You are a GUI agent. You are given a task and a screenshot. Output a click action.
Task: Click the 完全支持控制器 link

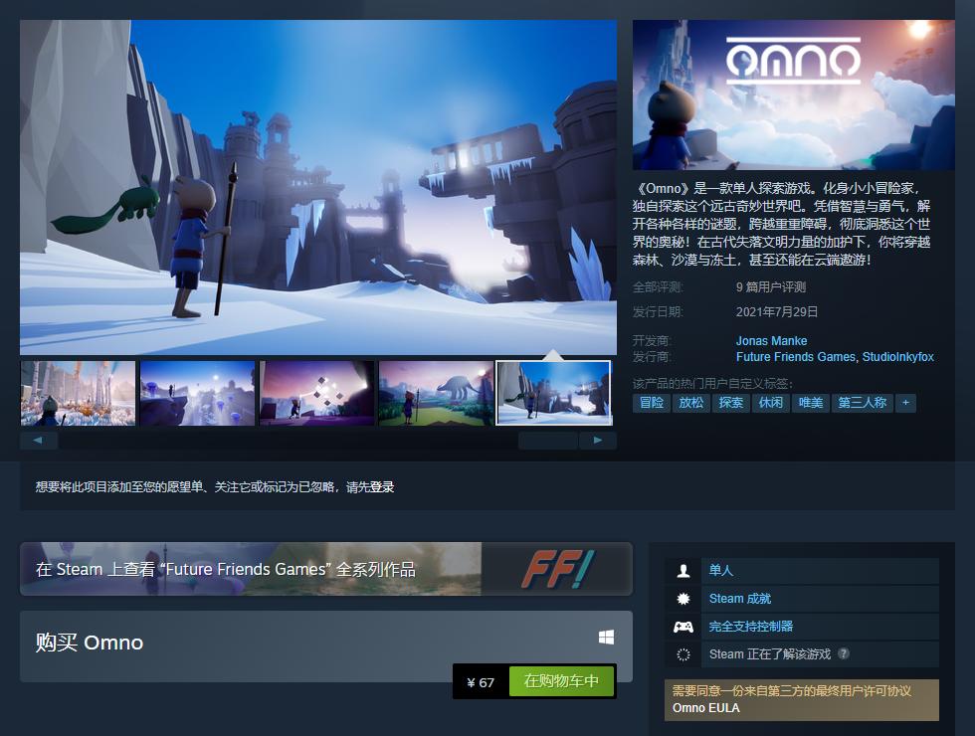point(751,627)
